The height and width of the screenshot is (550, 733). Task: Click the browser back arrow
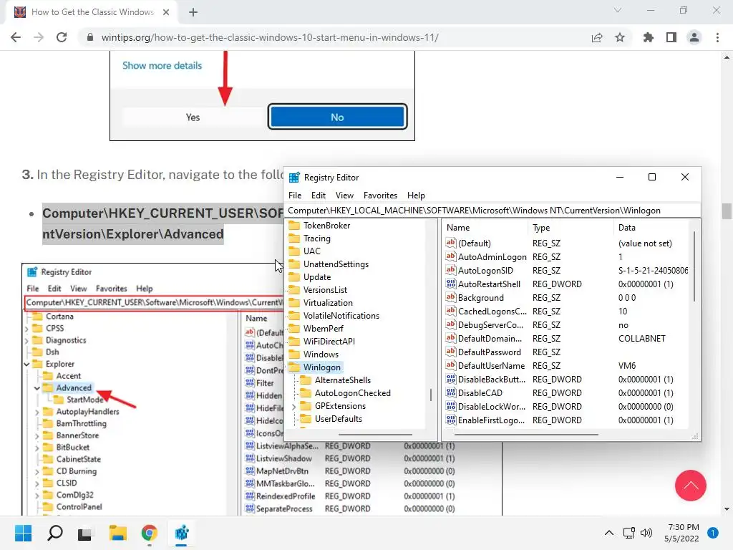(x=16, y=37)
